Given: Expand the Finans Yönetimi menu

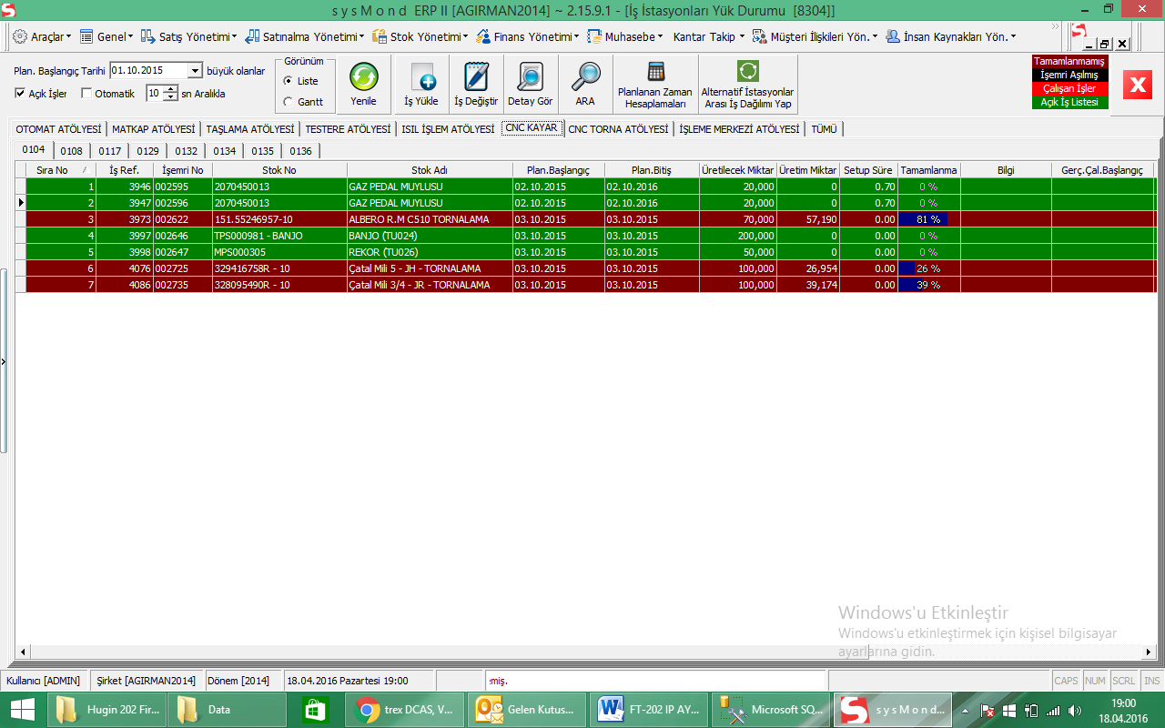Looking at the screenshot, I should coord(528,37).
